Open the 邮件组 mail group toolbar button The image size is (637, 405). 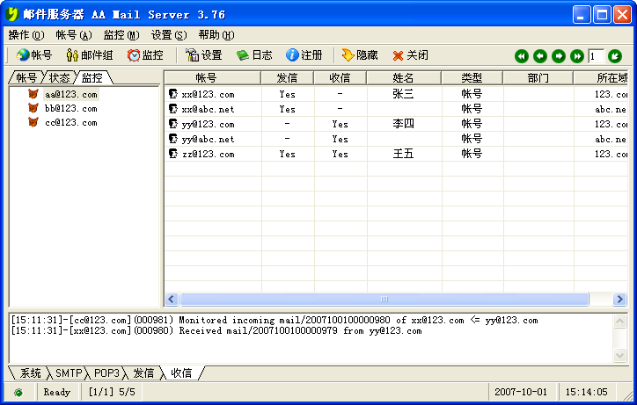pos(90,55)
